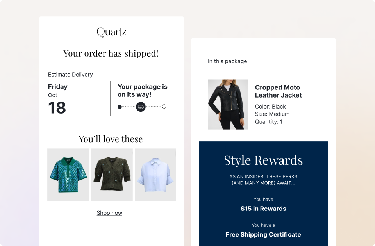View the black leather jacket photo
Screen dimensions: 375x246
click(228, 104)
